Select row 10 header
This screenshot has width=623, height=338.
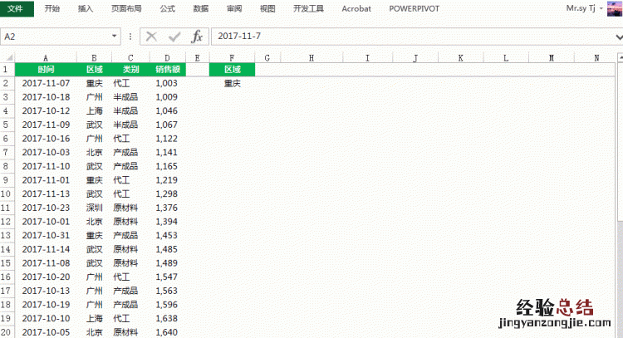7,193
